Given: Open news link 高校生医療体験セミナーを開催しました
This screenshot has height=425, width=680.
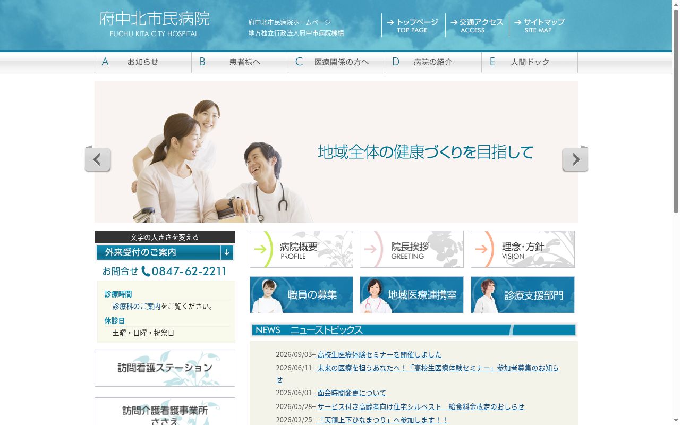Looking at the screenshot, I should click(x=379, y=354).
